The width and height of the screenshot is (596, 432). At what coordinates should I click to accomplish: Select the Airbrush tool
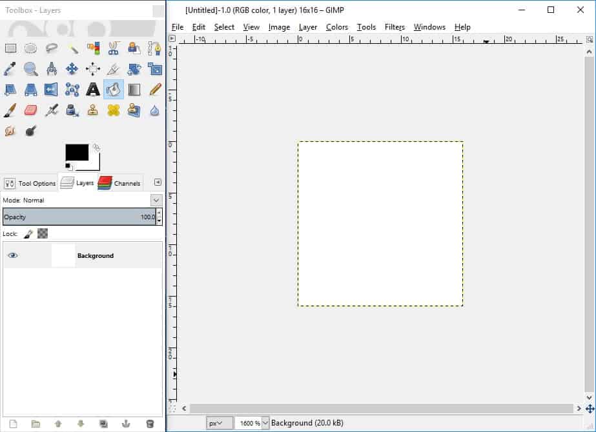coord(51,110)
